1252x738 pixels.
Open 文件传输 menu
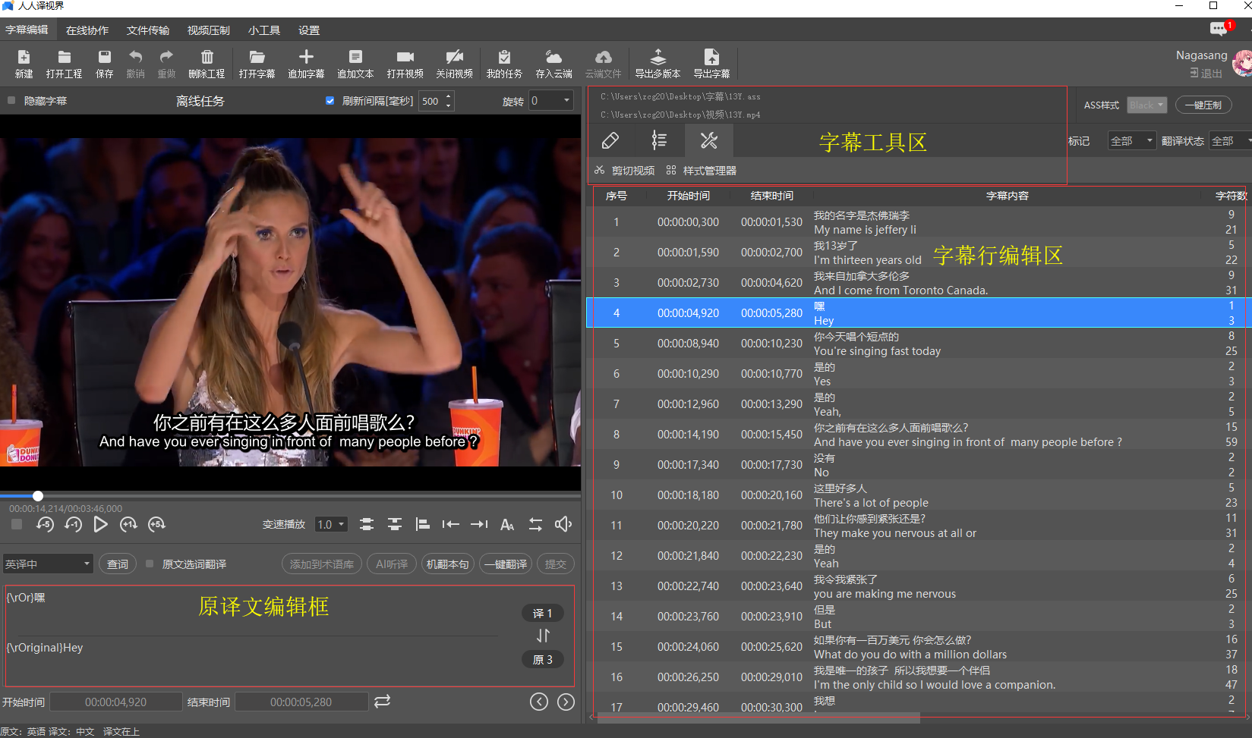coord(148,30)
